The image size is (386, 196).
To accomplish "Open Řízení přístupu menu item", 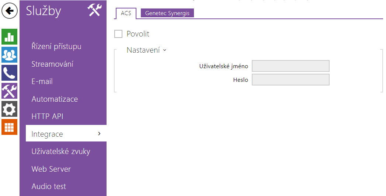I will tap(56, 46).
